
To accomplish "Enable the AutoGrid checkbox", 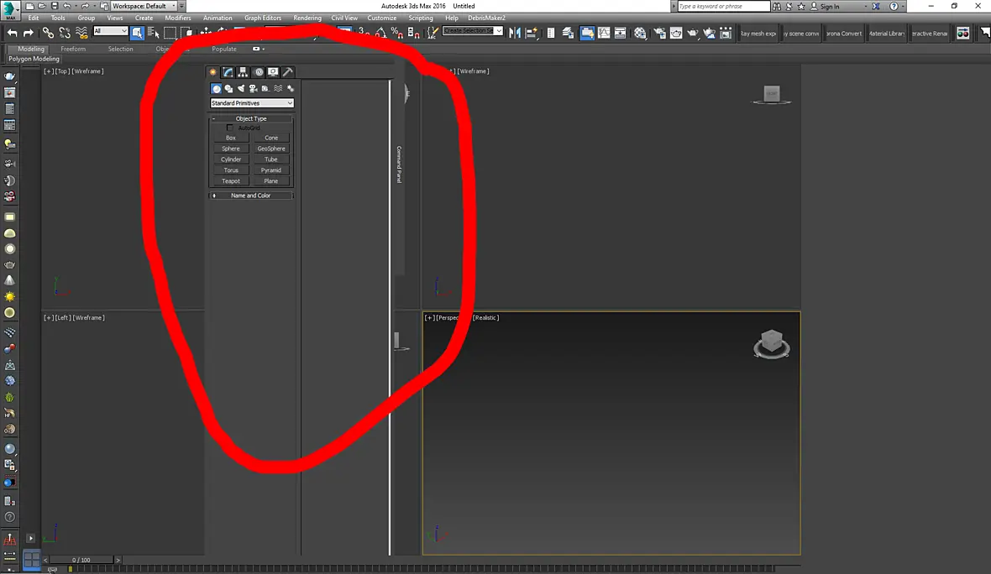I will point(229,128).
